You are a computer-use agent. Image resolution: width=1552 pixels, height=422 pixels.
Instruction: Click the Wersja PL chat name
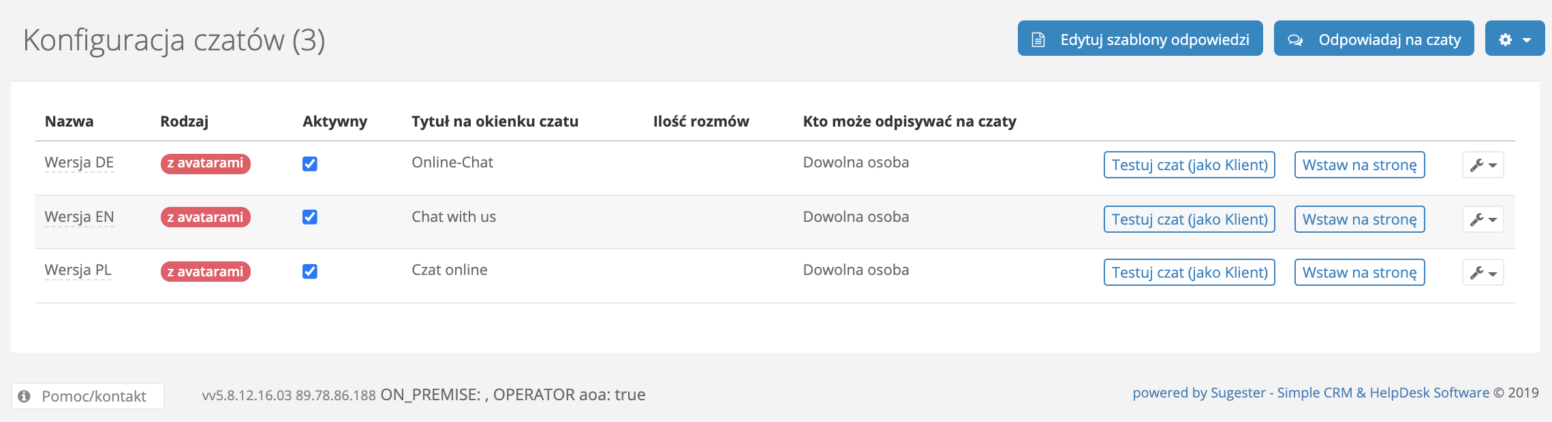78,270
